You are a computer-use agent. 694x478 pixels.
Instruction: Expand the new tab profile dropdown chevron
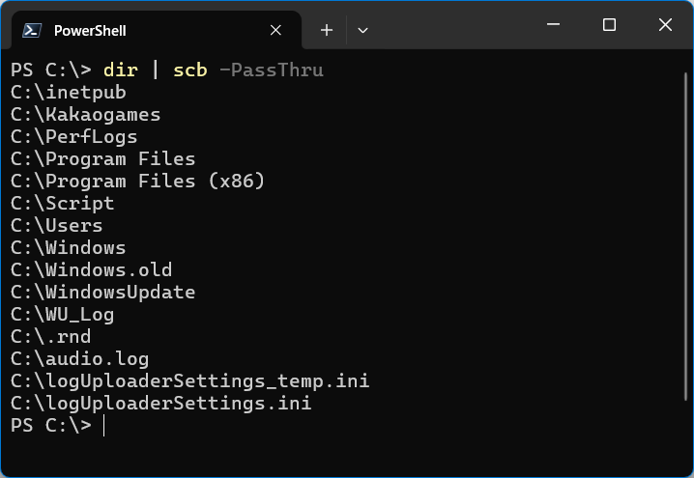(362, 31)
